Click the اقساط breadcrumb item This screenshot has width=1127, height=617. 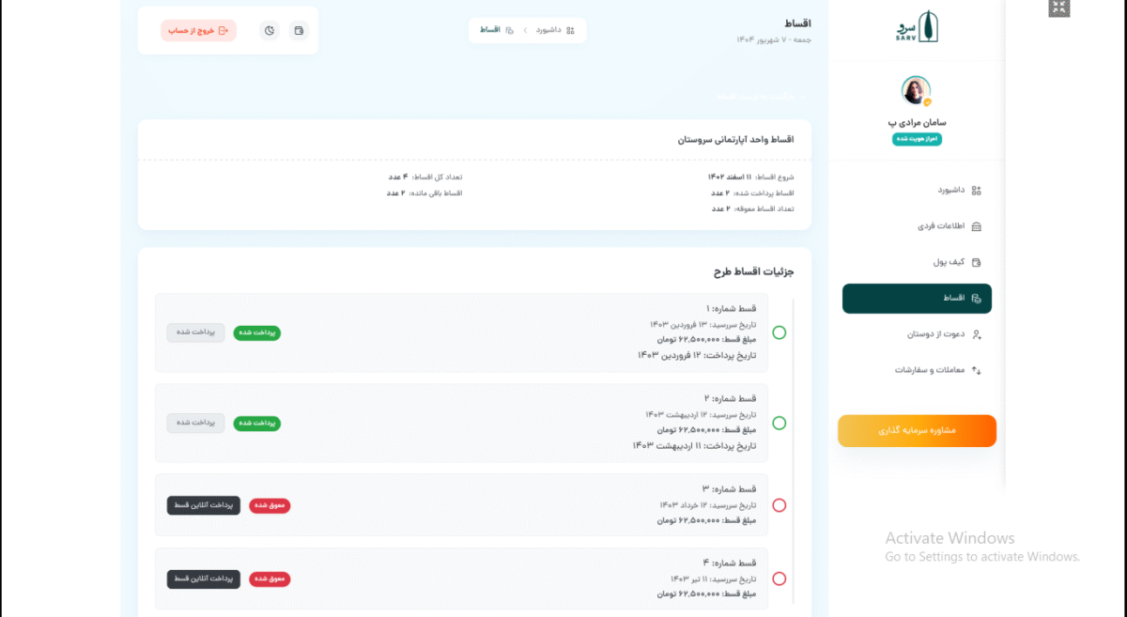click(x=496, y=30)
